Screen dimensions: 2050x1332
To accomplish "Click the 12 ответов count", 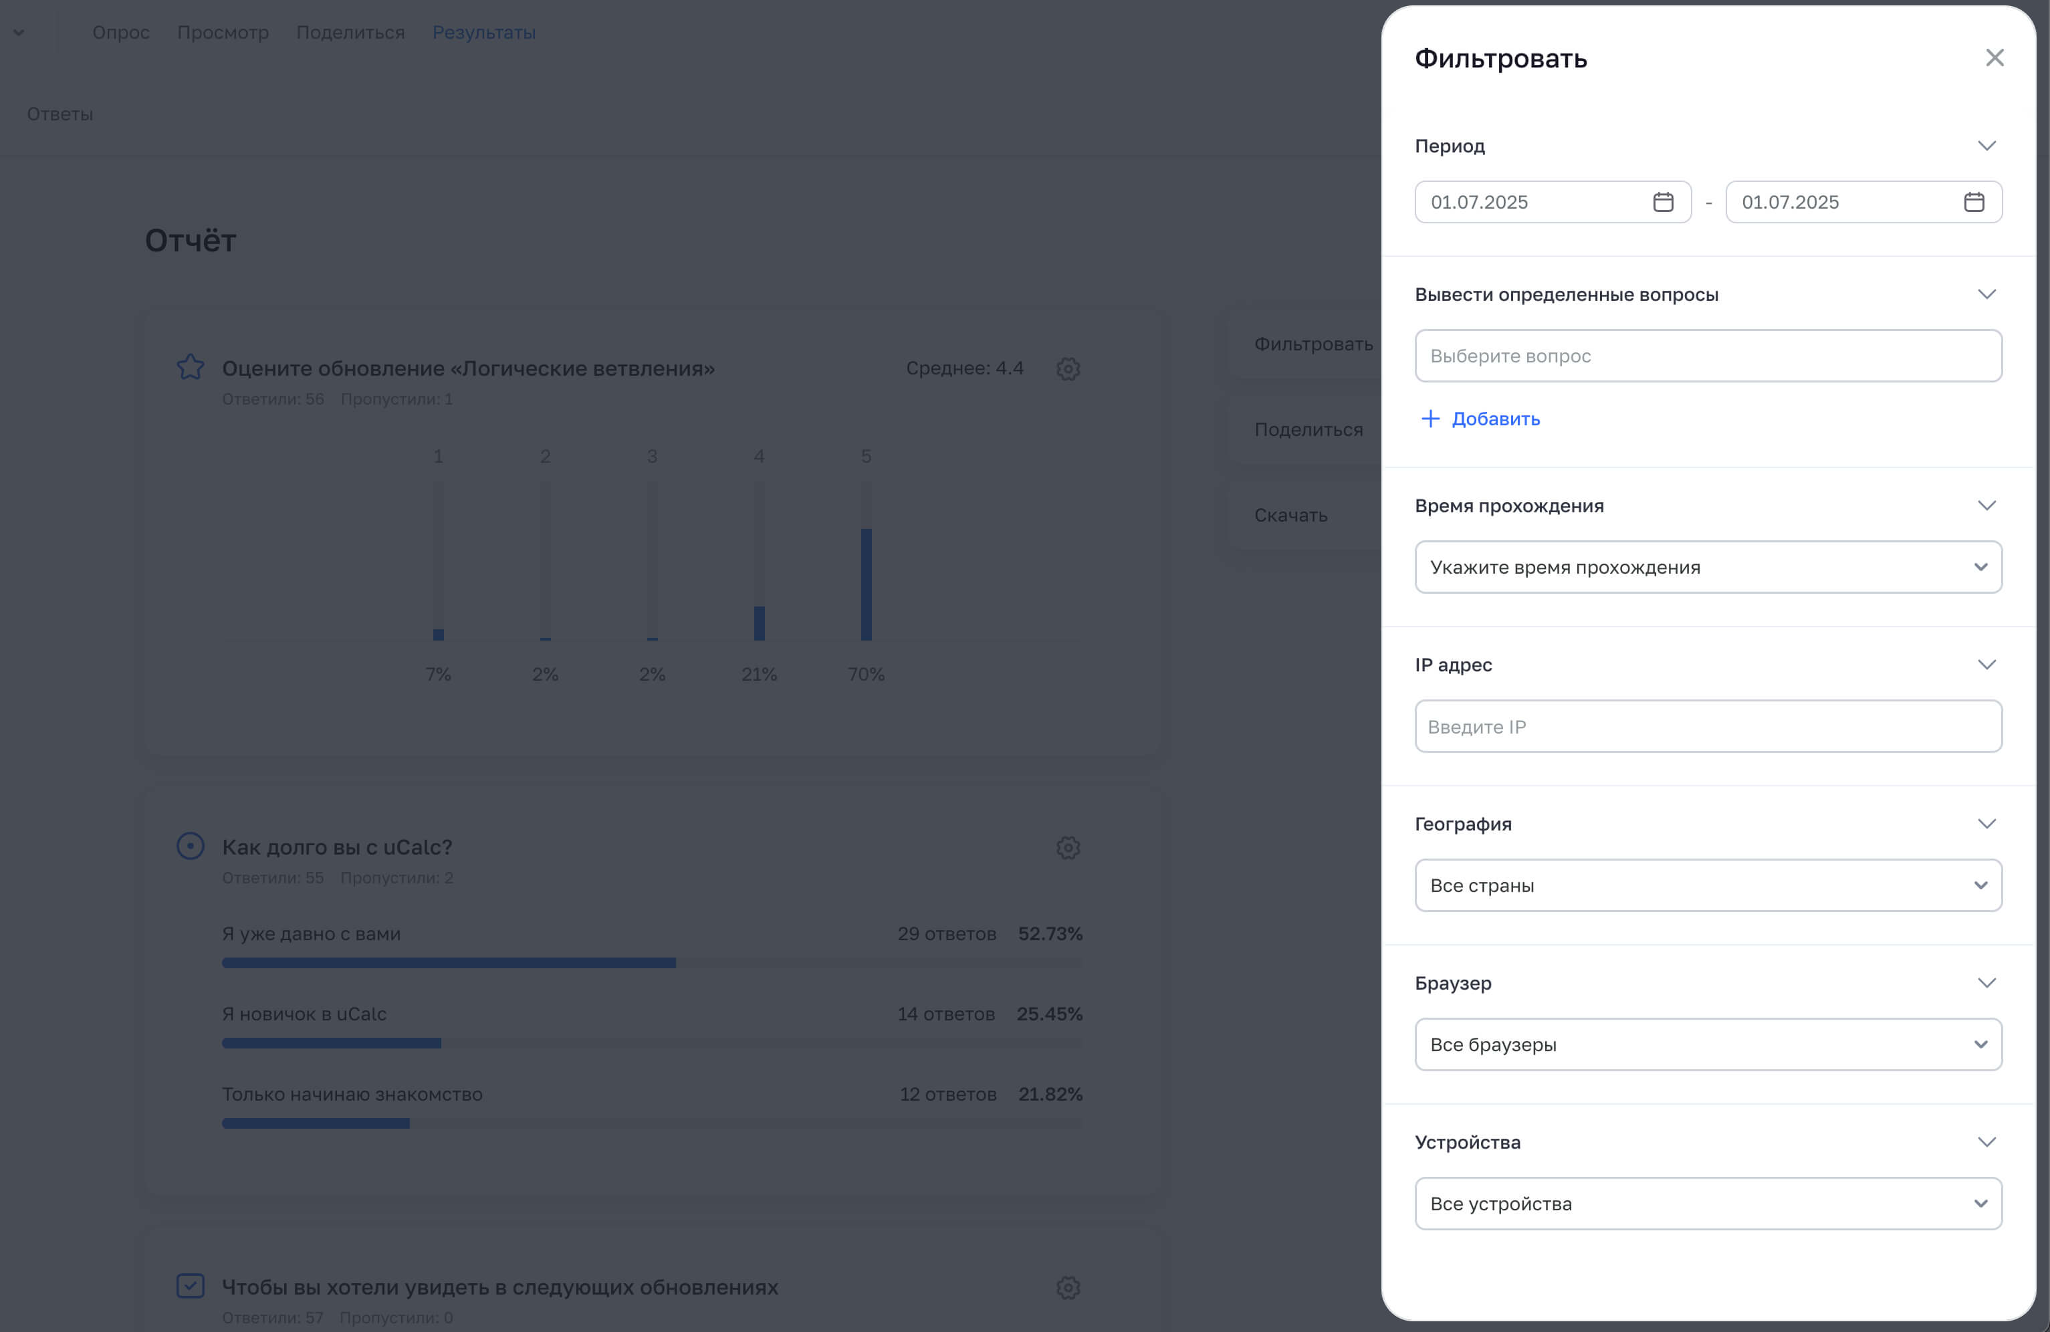I will click(947, 1094).
